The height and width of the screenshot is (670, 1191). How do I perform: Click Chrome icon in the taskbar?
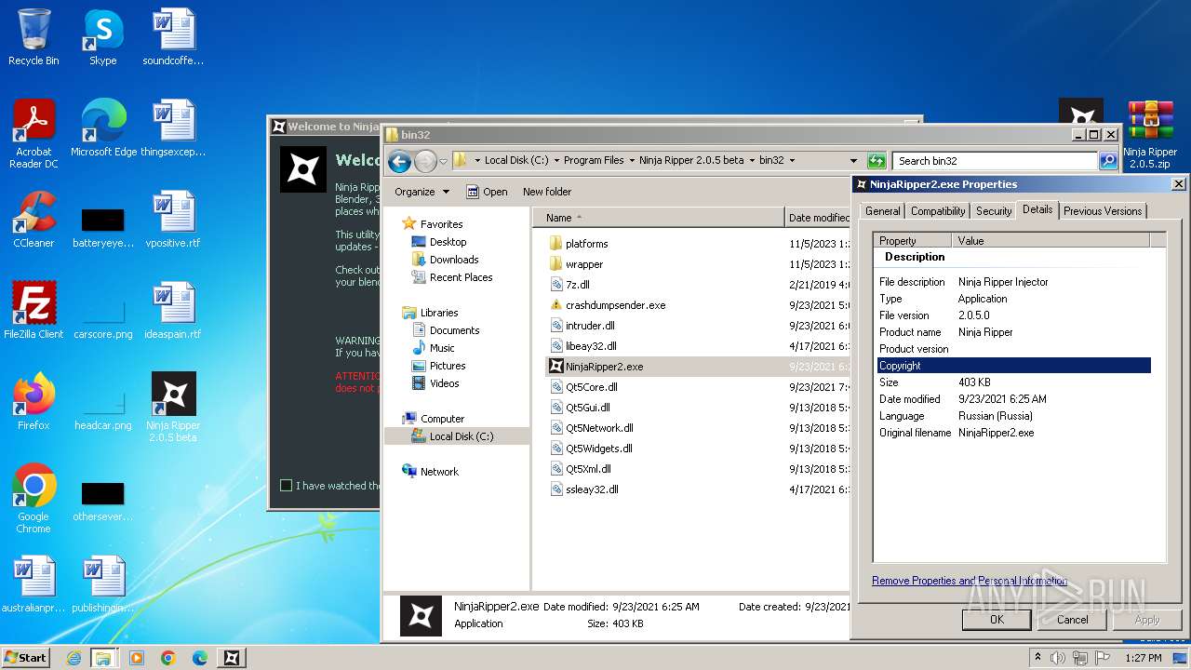pyautogui.click(x=168, y=658)
